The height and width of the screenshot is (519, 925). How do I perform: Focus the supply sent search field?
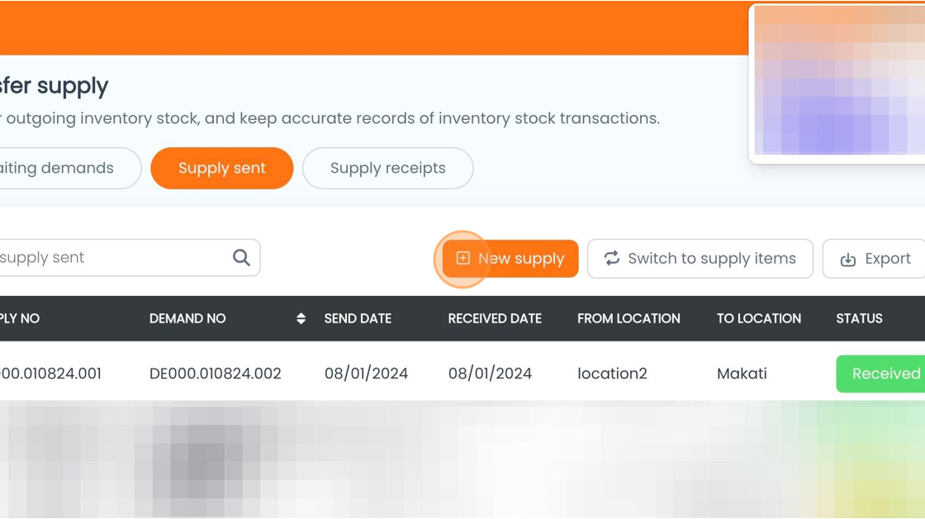point(107,258)
